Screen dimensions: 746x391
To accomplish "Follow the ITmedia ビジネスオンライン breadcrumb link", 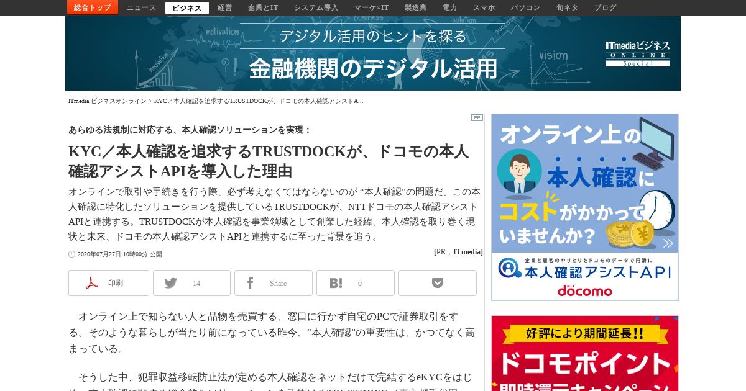I will click(108, 101).
